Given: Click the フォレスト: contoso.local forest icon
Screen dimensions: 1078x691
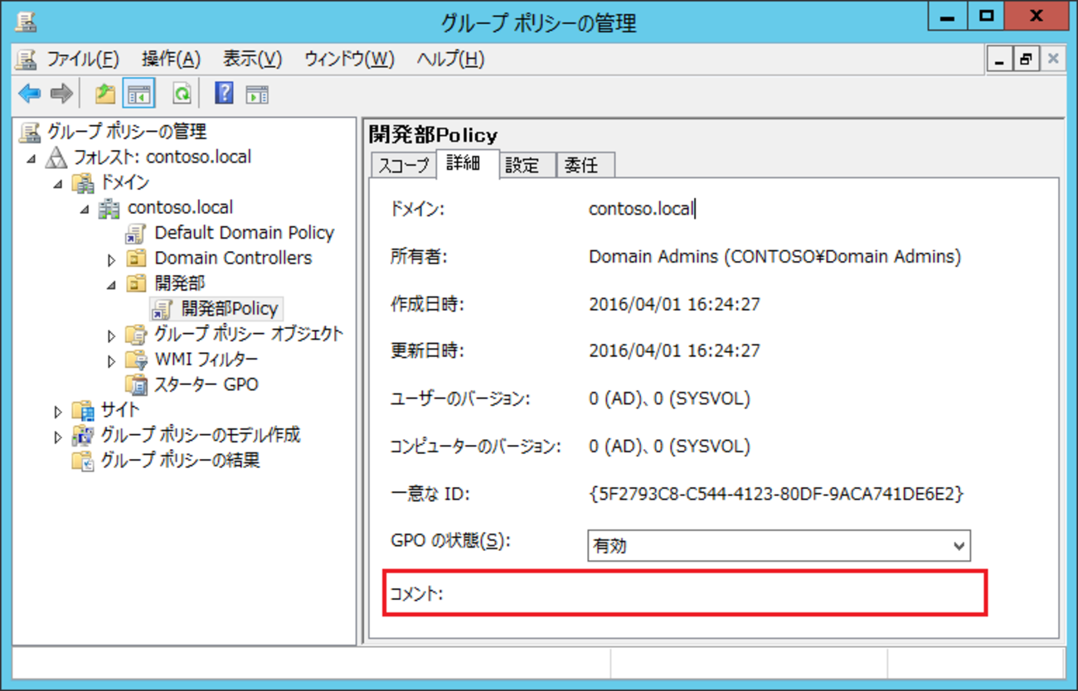Looking at the screenshot, I should tap(57, 157).
